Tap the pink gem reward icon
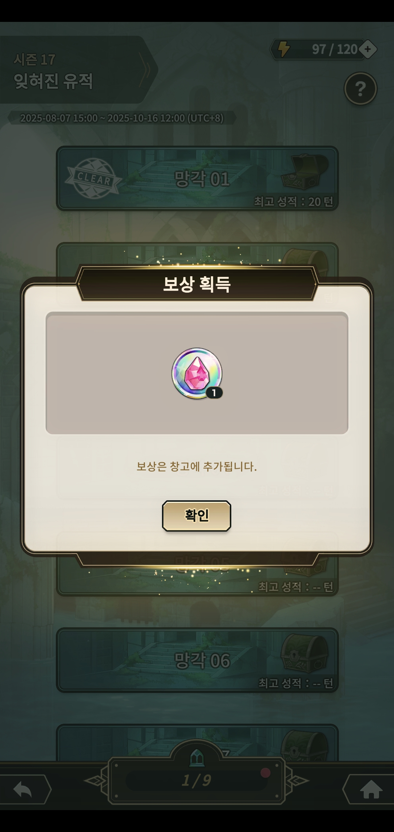The width and height of the screenshot is (394, 832). [197, 373]
